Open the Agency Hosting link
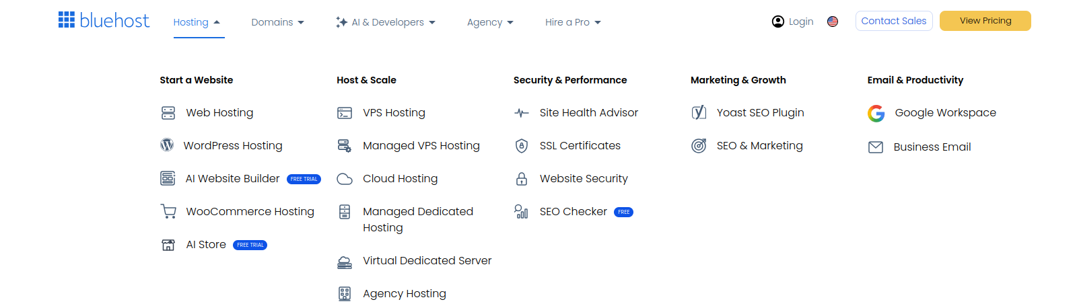This screenshot has width=1077, height=308. pos(404,294)
